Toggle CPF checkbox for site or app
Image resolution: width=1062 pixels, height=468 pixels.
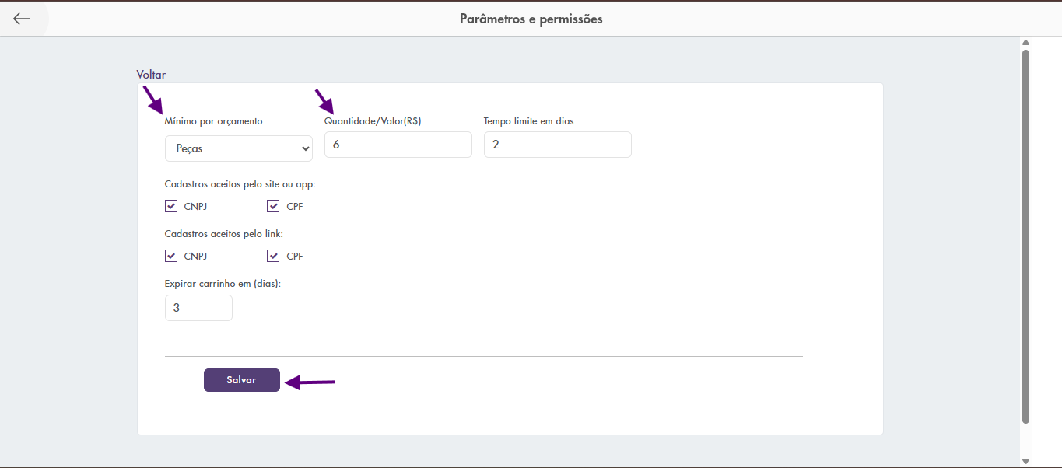tap(273, 206)
